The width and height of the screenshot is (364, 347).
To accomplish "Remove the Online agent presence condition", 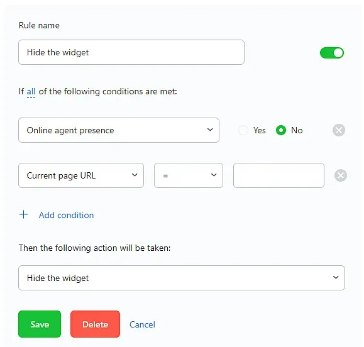I will pyautogui.click(x=339, y=130).
